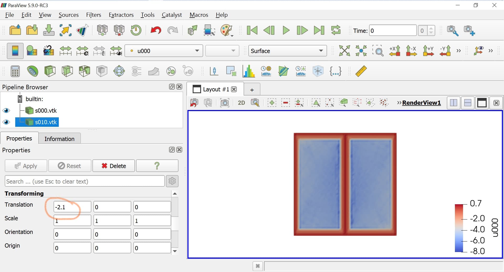Click the u000 color legend bar
This screenshot has width=504, height=272.
pos(459,228)
